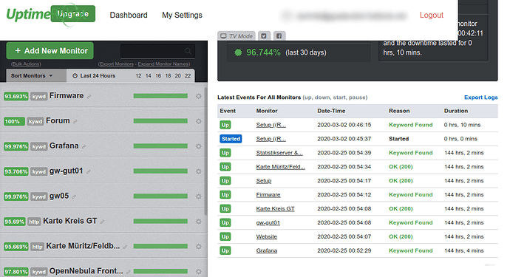
Task: Open settings gear for gw-gut01 monitor
Action: 198,171
